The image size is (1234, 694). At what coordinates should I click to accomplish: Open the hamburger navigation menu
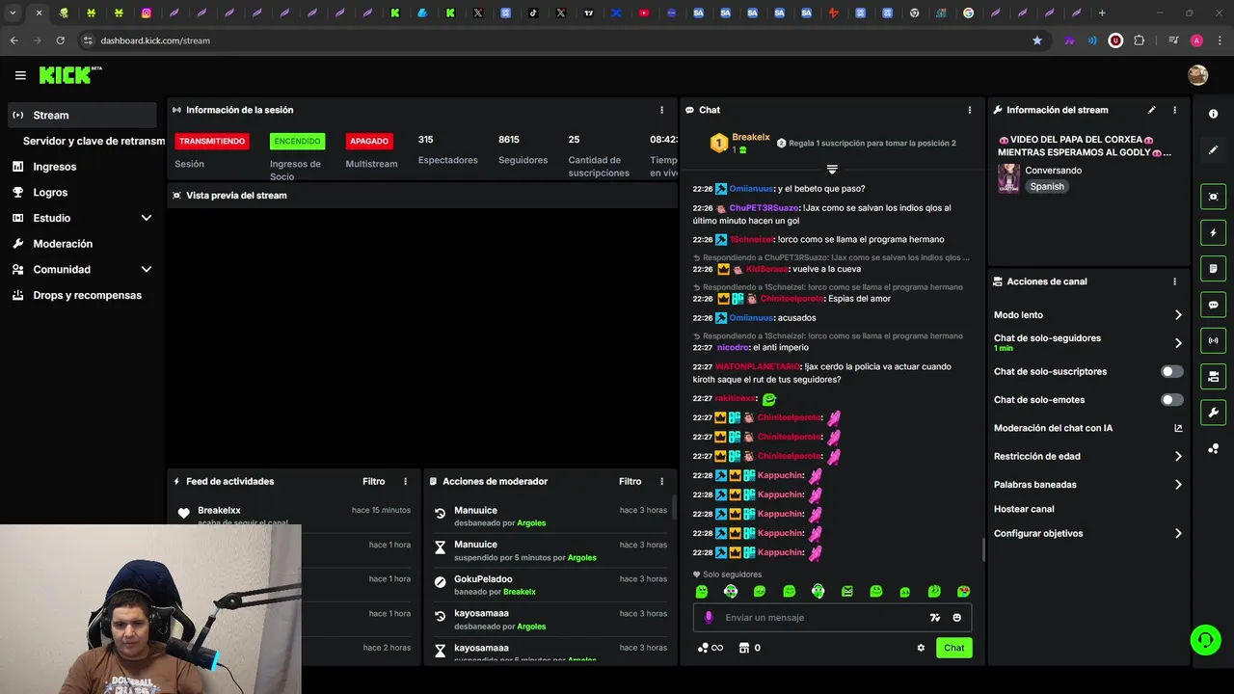[x=20, y=75]
